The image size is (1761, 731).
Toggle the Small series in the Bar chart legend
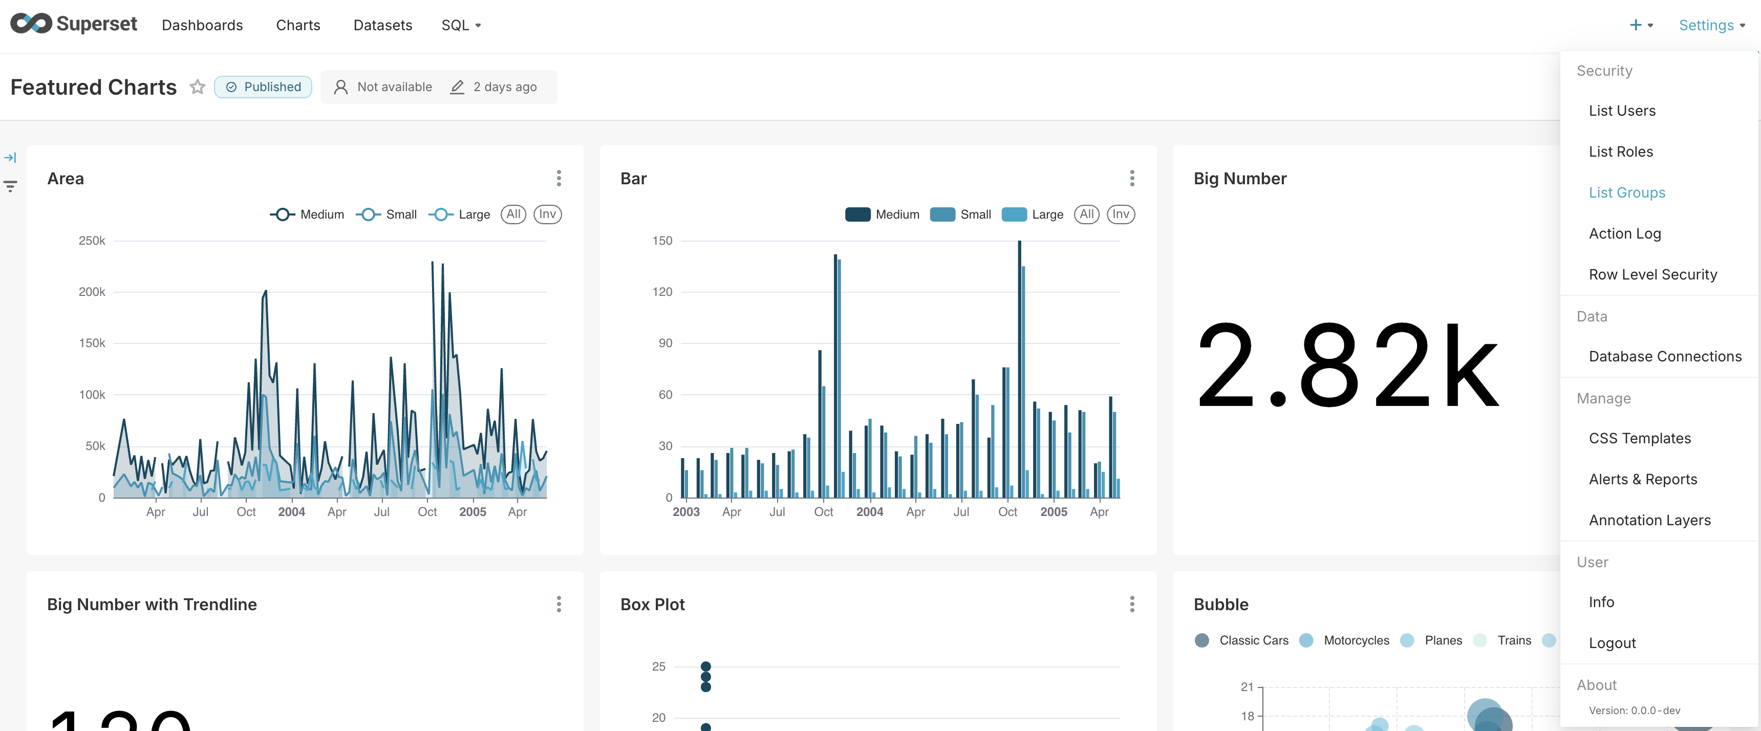pos(960,214)
